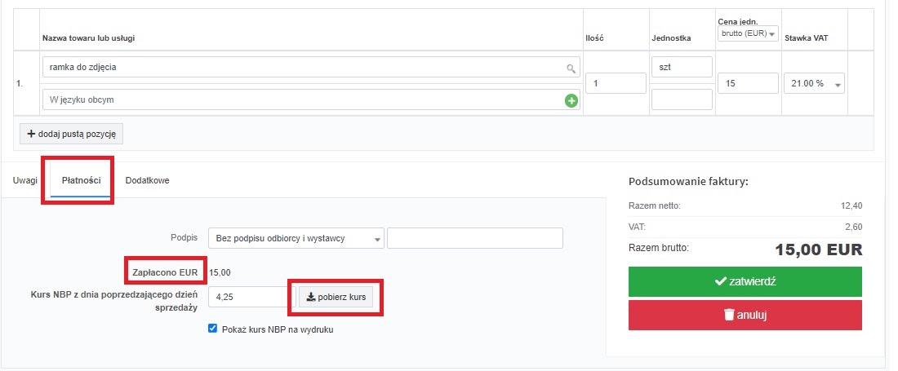The height and width of the screenshot is (371, 898).
Task: Open the Dodatkowe tab
Action: (147, 180)
